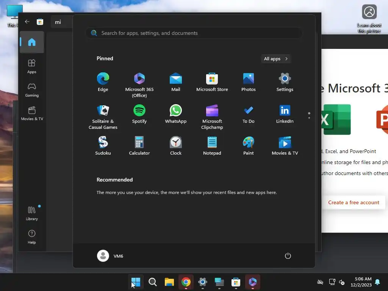The width and height of the screenshot is (388, 291).
Task: Open the notification bell in system tray
Action: pyautogui.click(x=378, y=282)
